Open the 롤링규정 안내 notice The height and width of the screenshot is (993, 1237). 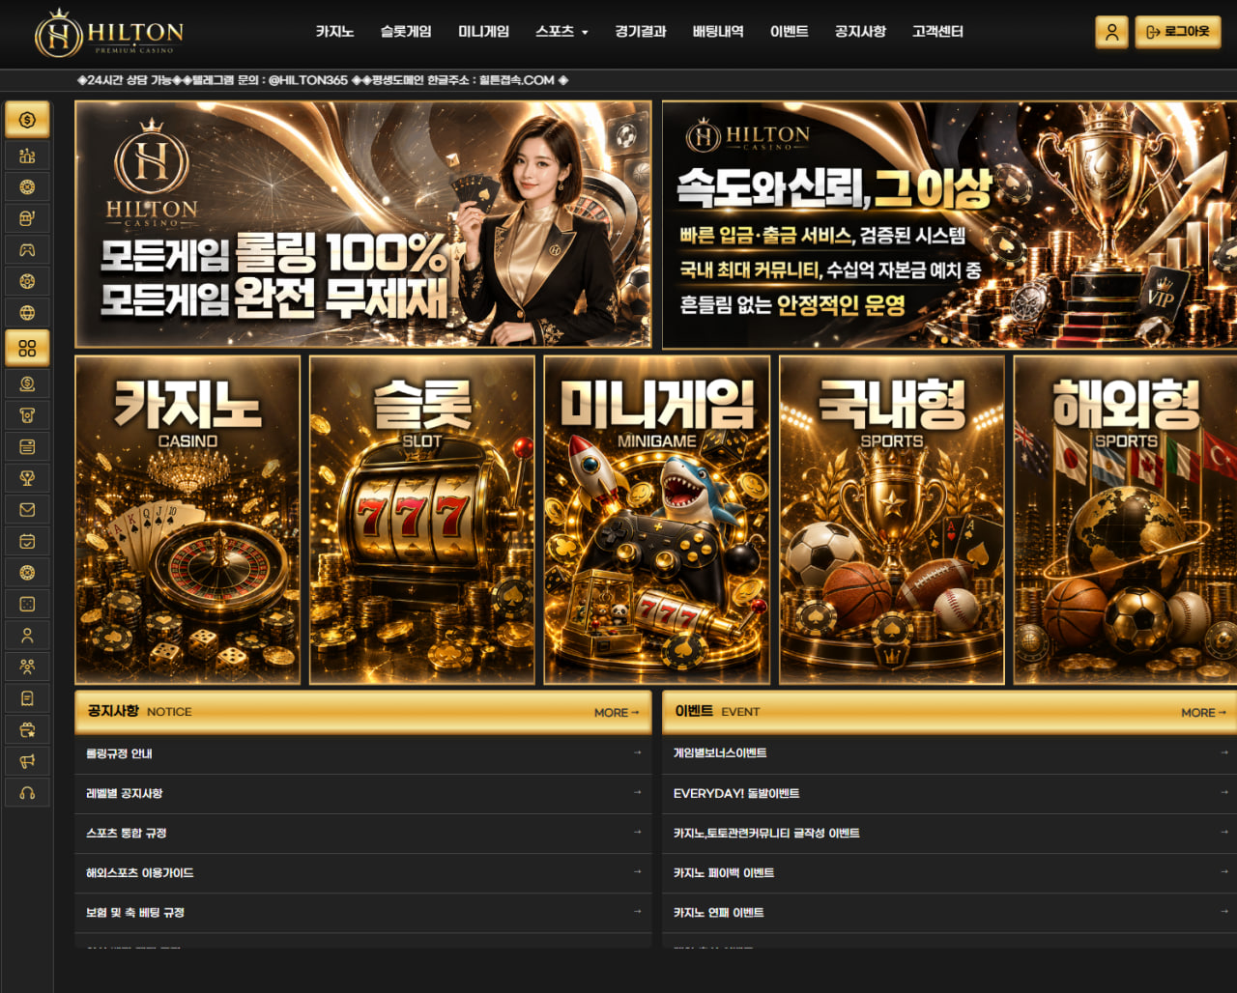[362, 753]
